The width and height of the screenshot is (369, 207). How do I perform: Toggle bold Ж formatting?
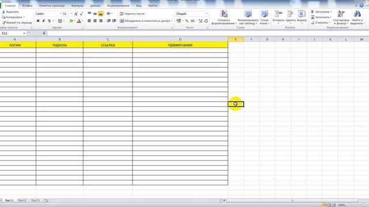[38, 21]
